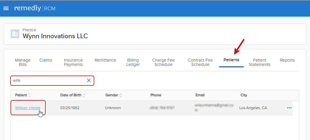Open the Reports tab
Screen dimensions: 310x140
tap(287, 60)
